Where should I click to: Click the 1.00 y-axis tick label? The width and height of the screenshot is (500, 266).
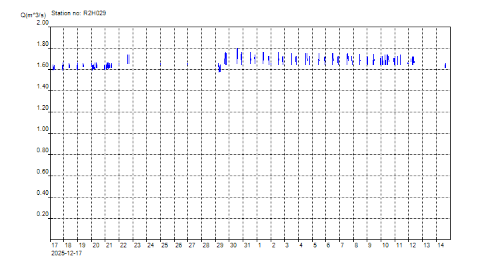[x=42, y=130]
